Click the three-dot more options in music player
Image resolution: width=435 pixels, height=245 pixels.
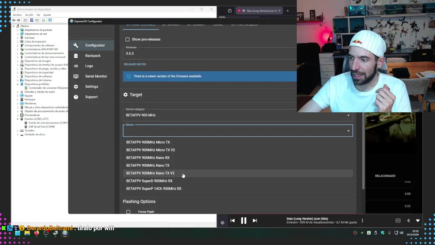coord(362,220)
